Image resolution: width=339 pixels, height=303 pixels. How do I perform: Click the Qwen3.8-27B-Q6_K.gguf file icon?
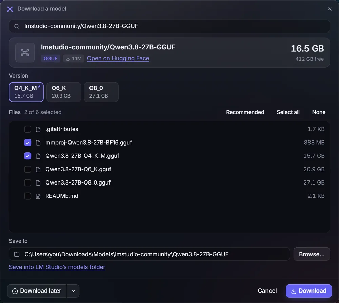[x=38, y=170]
